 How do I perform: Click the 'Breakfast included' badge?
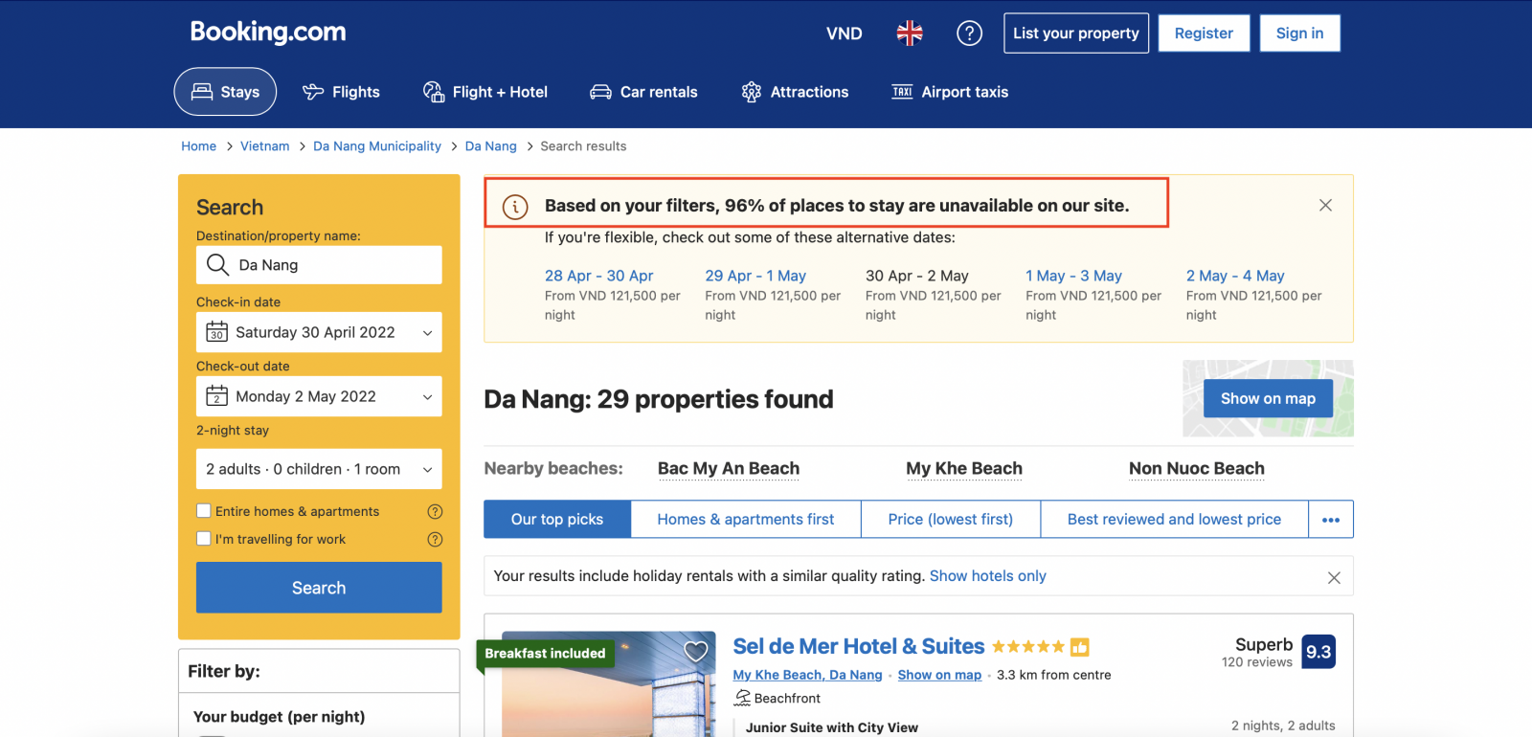[545, 654]
